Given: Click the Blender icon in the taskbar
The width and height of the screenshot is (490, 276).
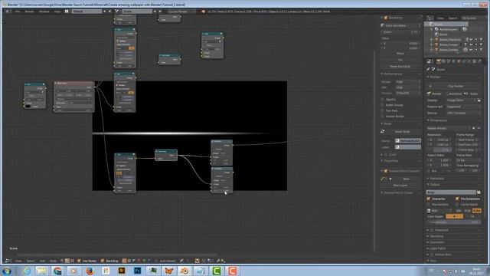Looking at the screenshot, I should (185, 271).
